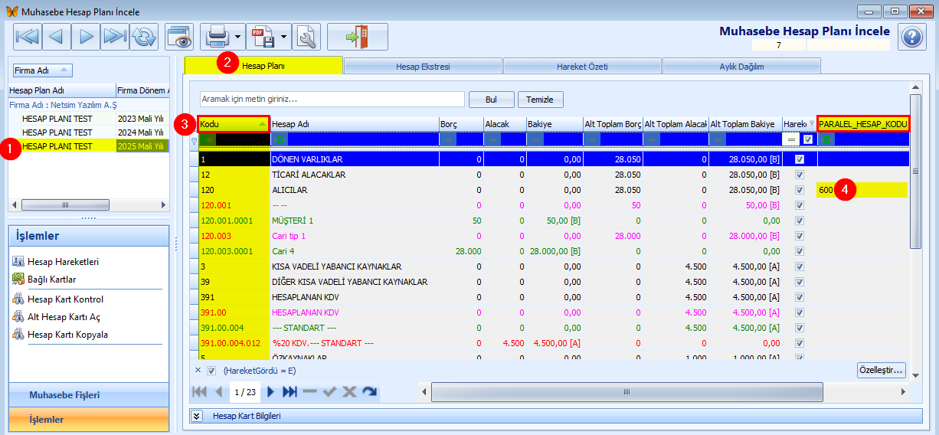The width and height of the screenshot is (939, 435).
Task: Open the dropdown arrow next to PDF icon
Action: 284,37
